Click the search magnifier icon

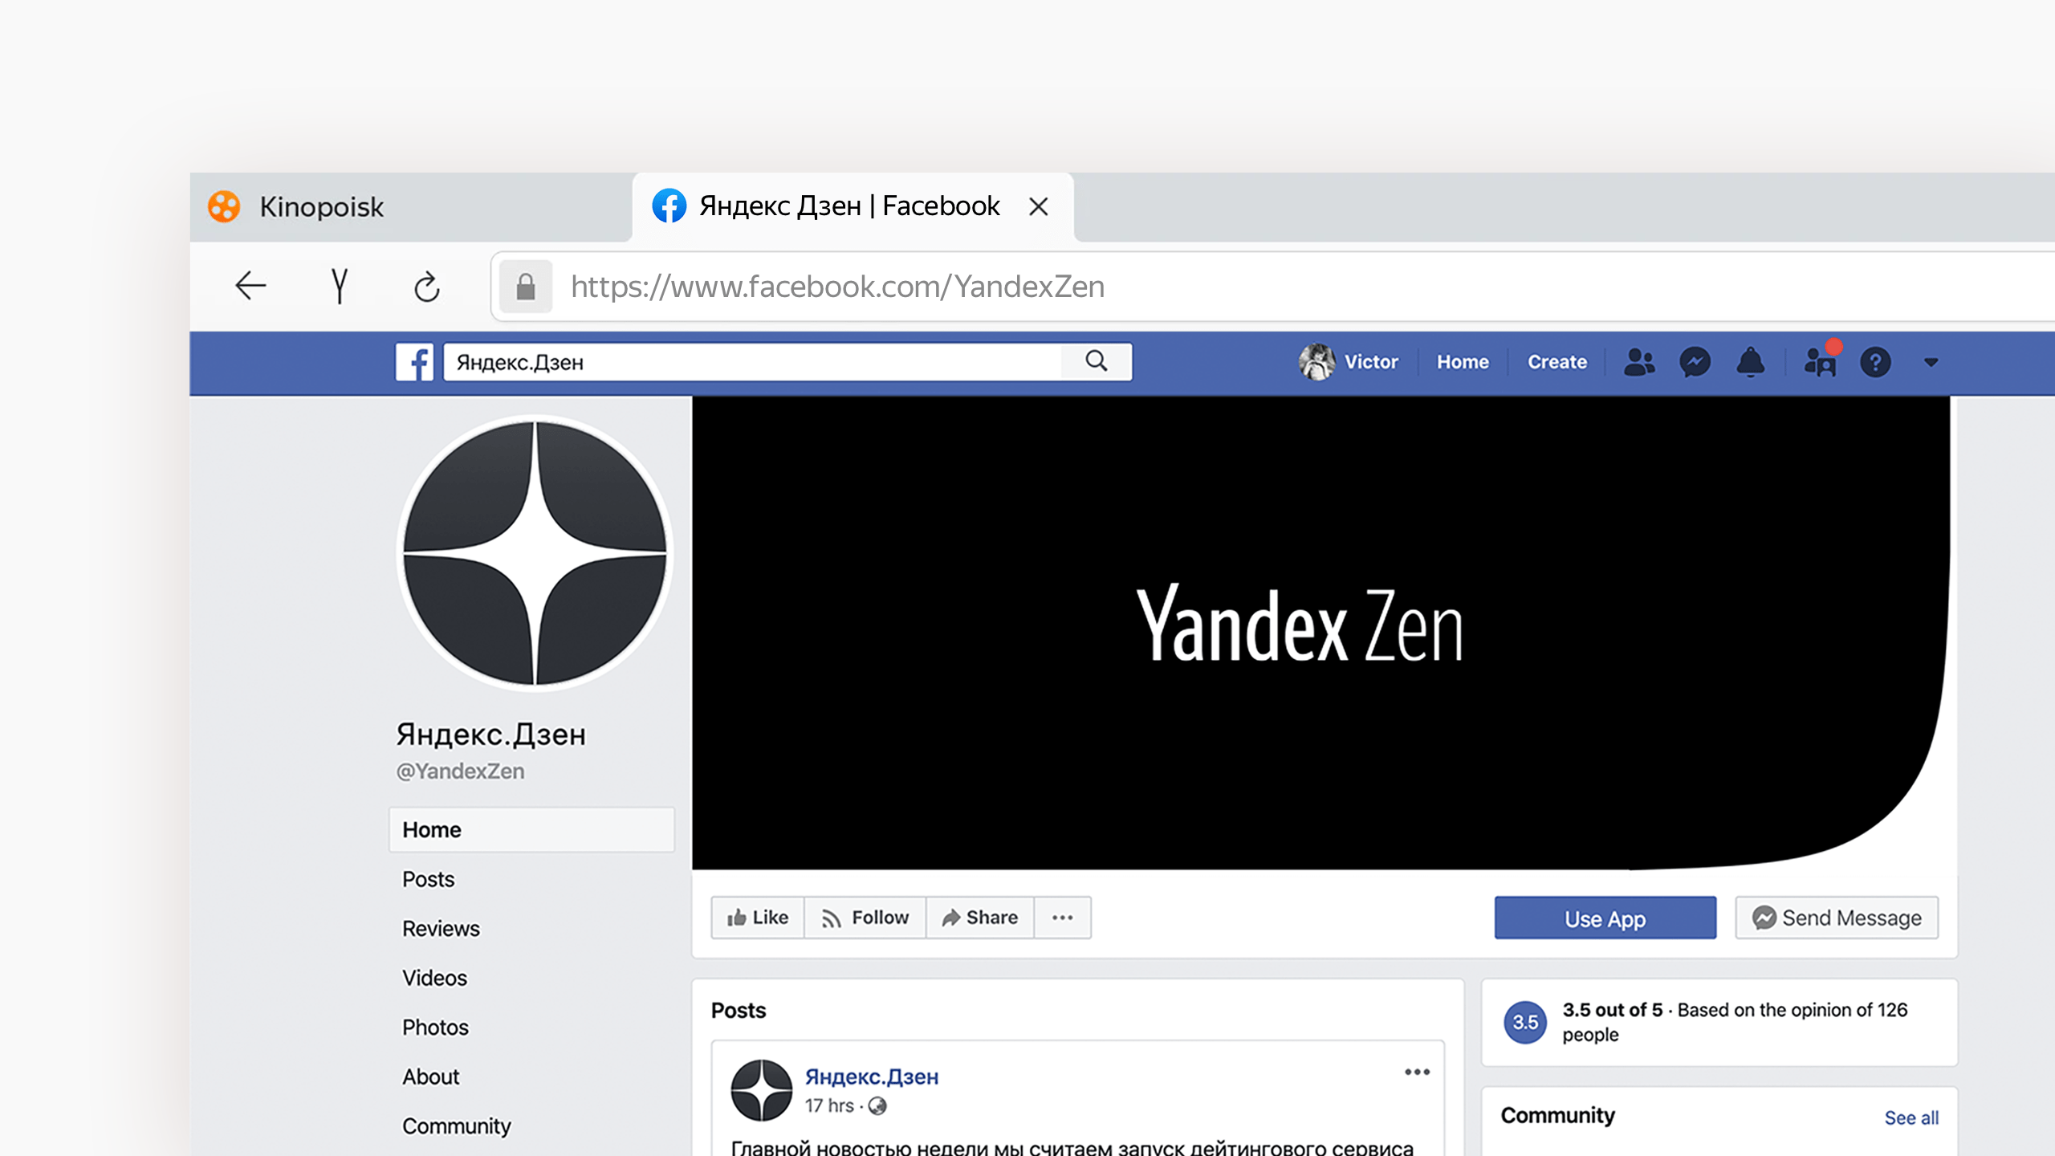(x=1097, y=362)
